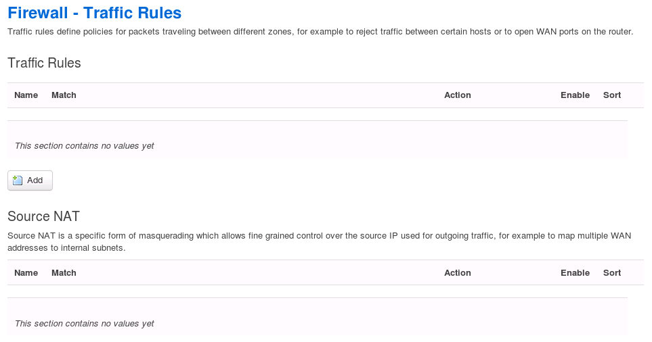Click the Enable column header in Source NAT

(x=575, y=273)
